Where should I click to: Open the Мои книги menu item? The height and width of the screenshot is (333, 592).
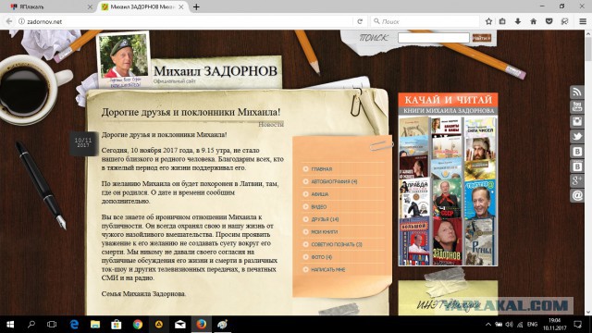pos(325,232)
